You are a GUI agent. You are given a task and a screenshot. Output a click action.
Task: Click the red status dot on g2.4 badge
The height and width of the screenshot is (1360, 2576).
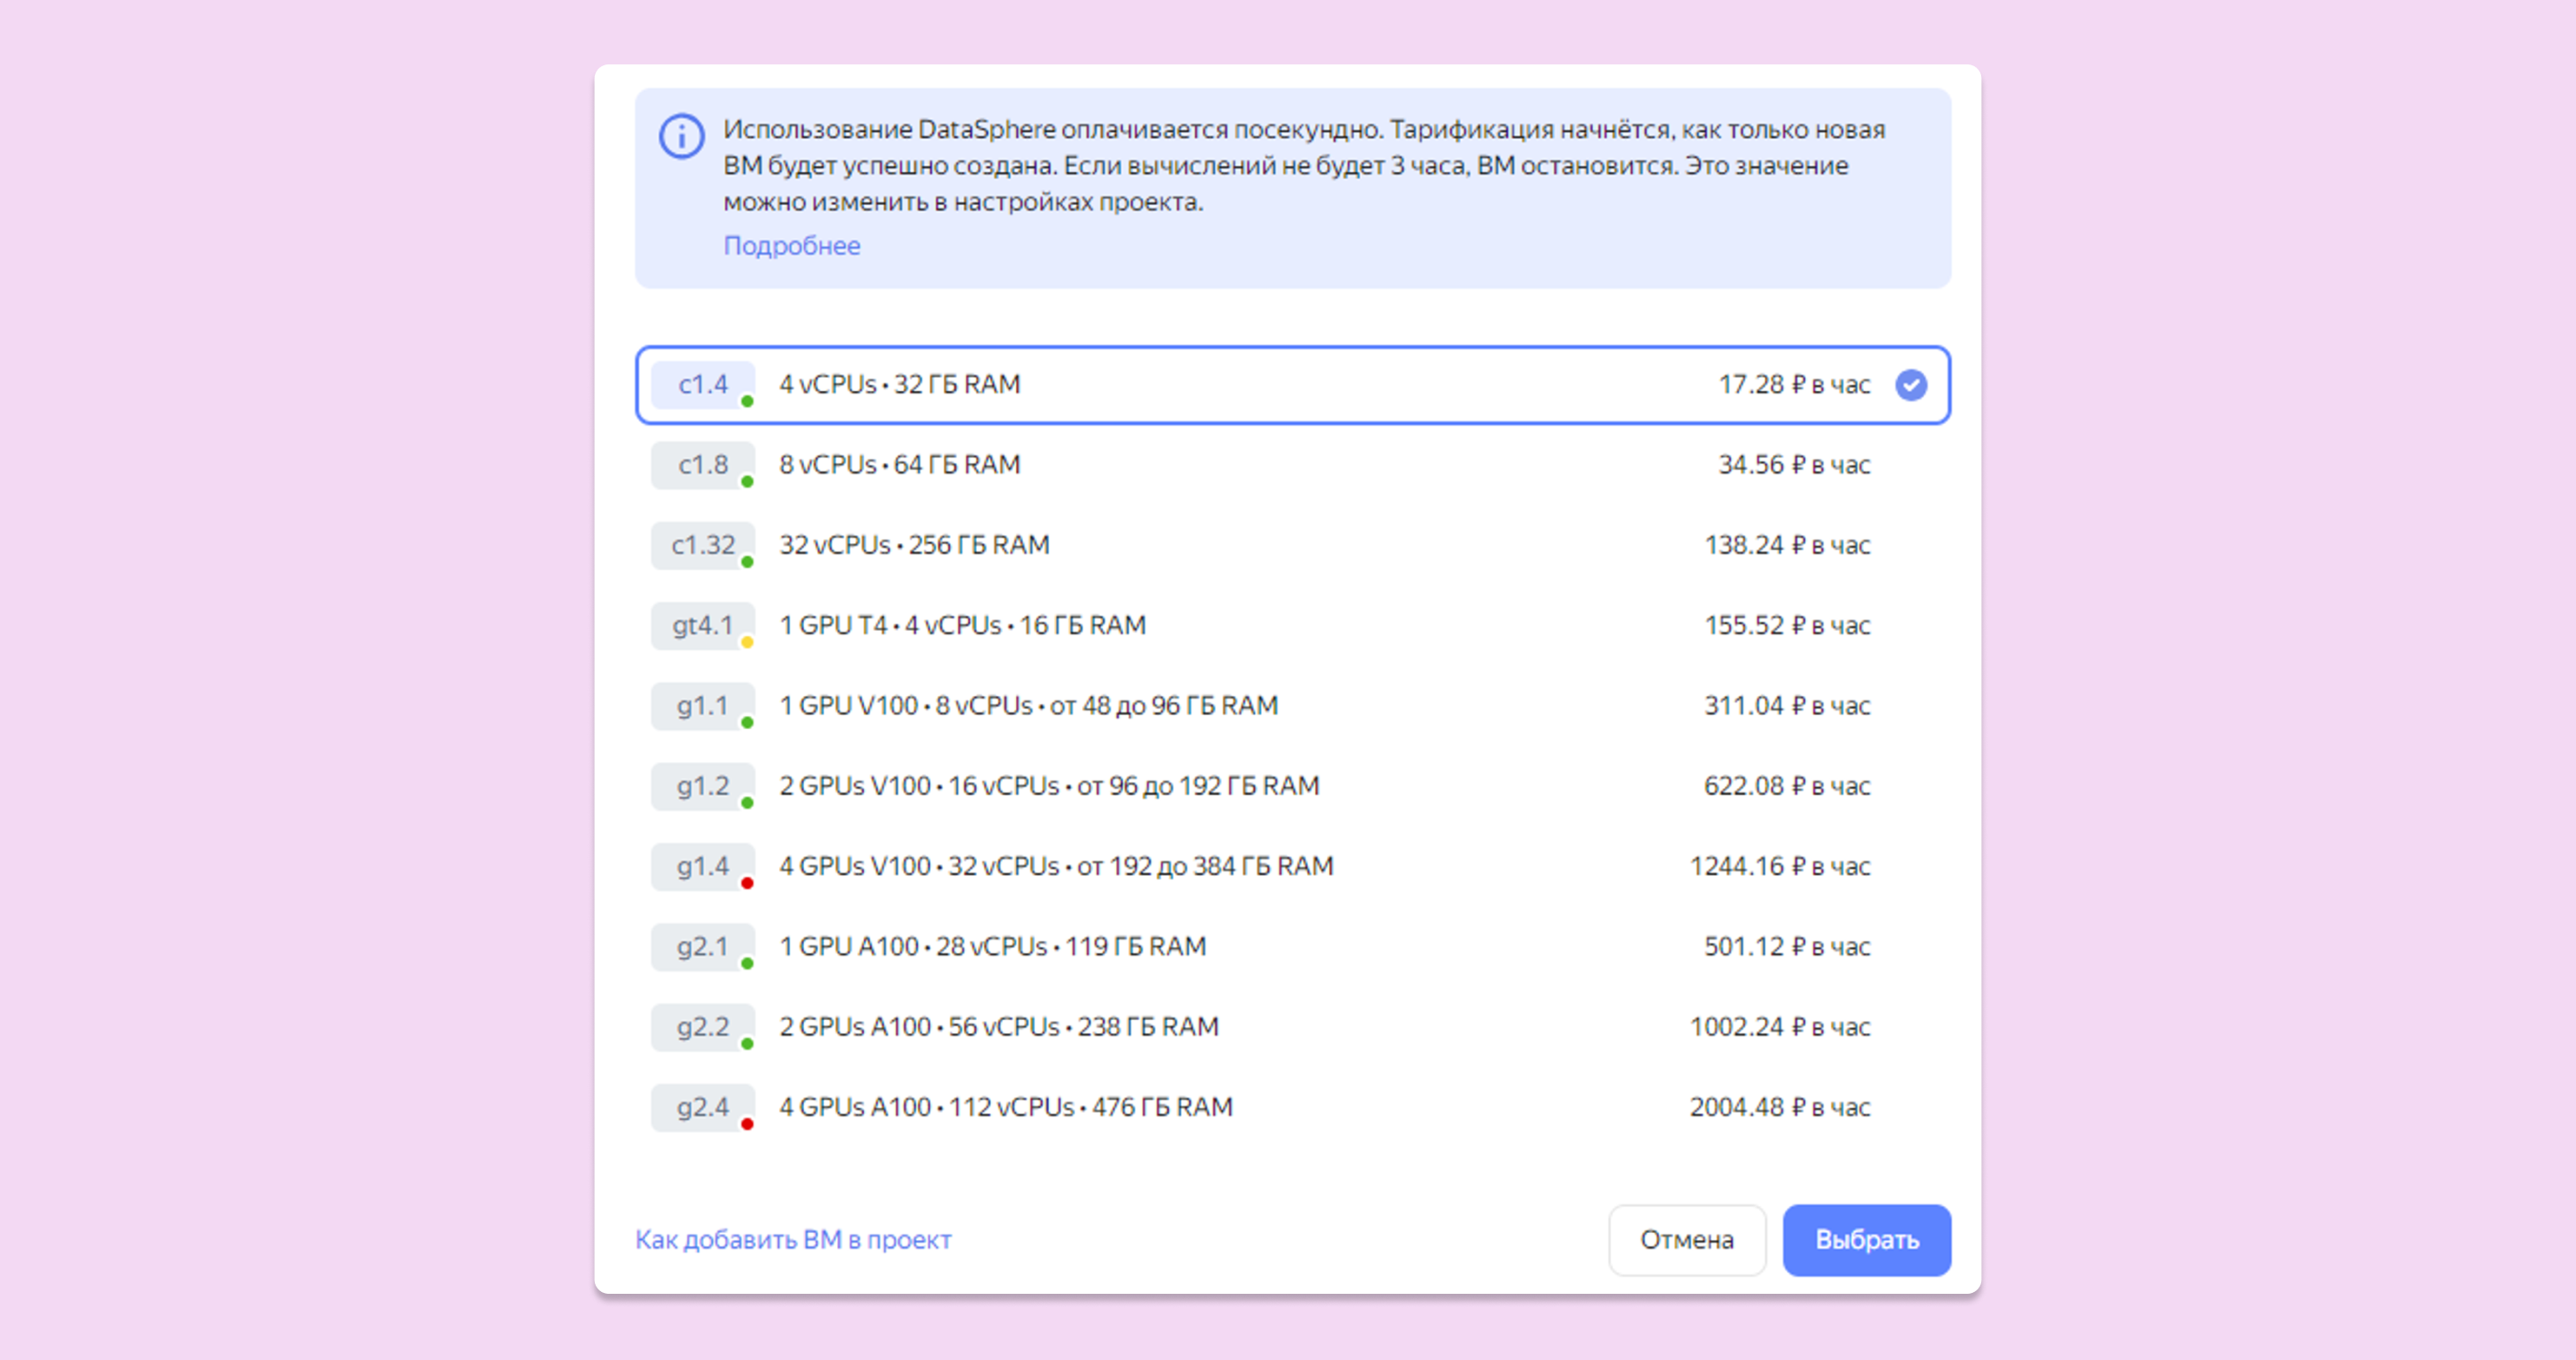747,1124
